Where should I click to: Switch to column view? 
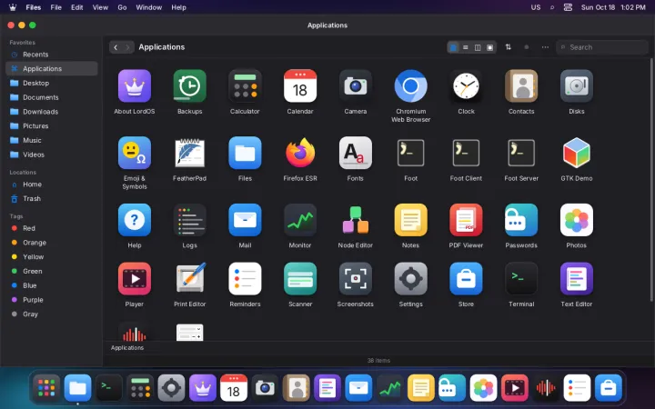(478, 47)
